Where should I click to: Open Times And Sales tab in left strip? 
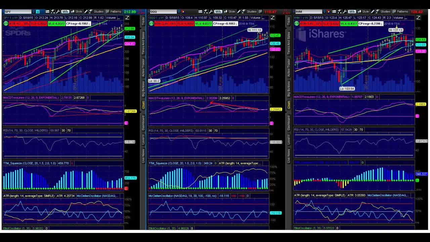click(143, 43)
